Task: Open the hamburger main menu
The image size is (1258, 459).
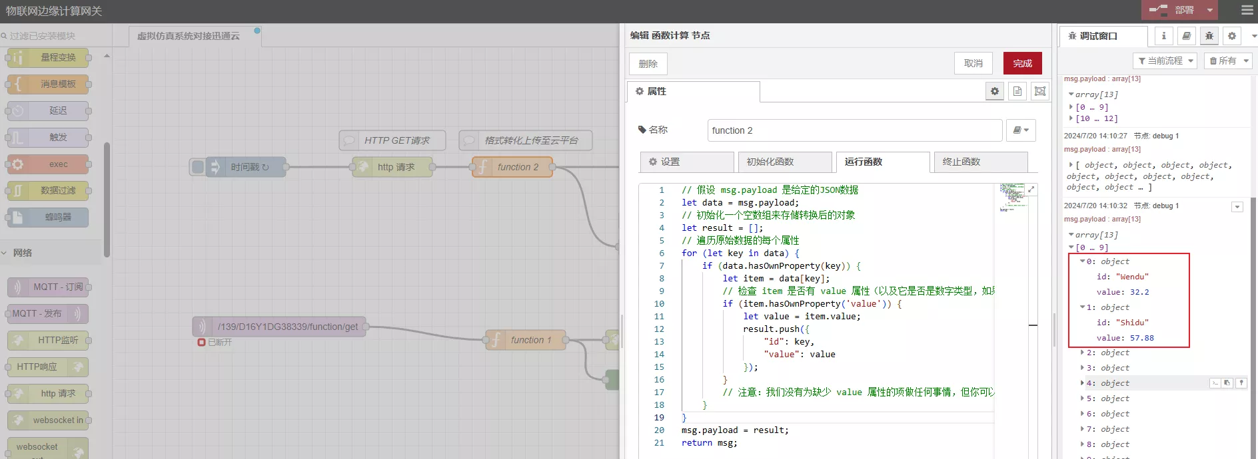Action: [x=1247, y=10]
